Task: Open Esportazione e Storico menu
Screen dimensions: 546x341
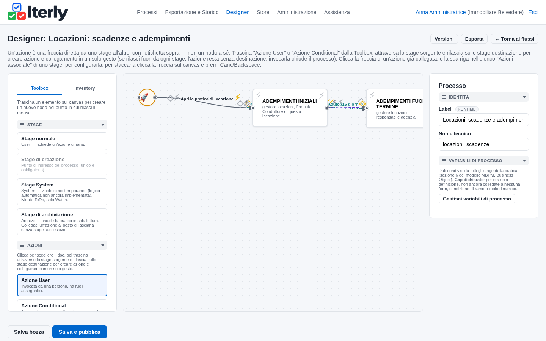Action: click(192, 12)
